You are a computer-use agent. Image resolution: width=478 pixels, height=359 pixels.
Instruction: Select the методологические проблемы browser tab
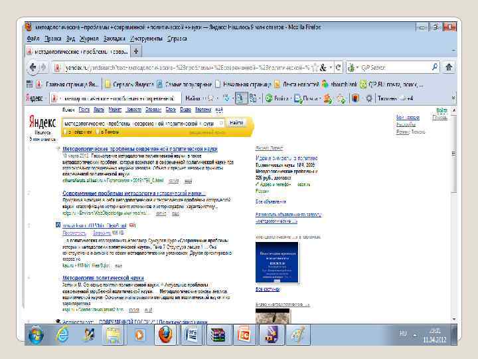tap(78, 51)
